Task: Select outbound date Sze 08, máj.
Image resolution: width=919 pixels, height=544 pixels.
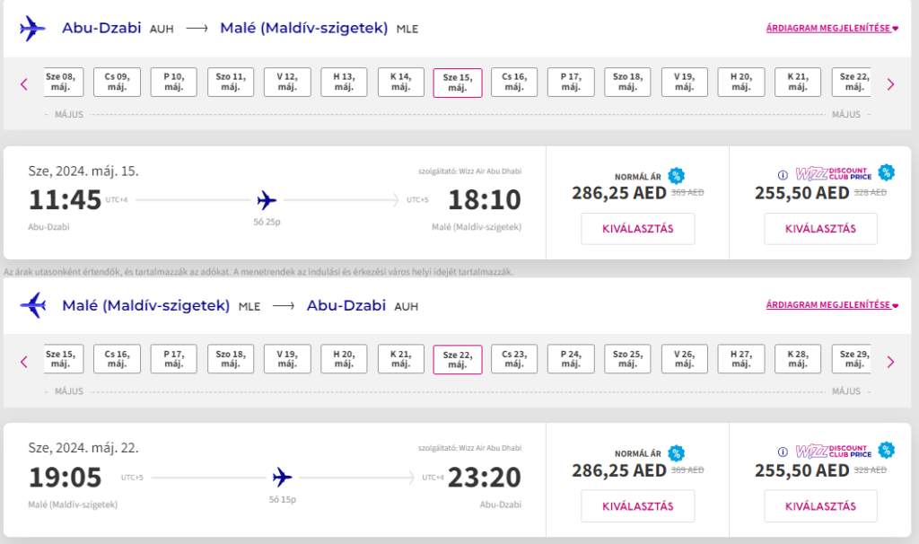Action: 64,82
